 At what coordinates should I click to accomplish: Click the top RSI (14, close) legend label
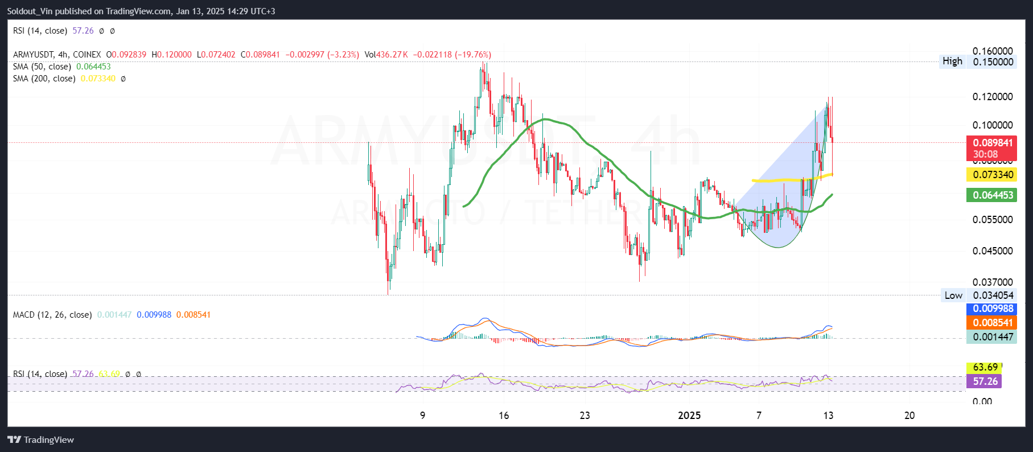[x=40, y=31]
